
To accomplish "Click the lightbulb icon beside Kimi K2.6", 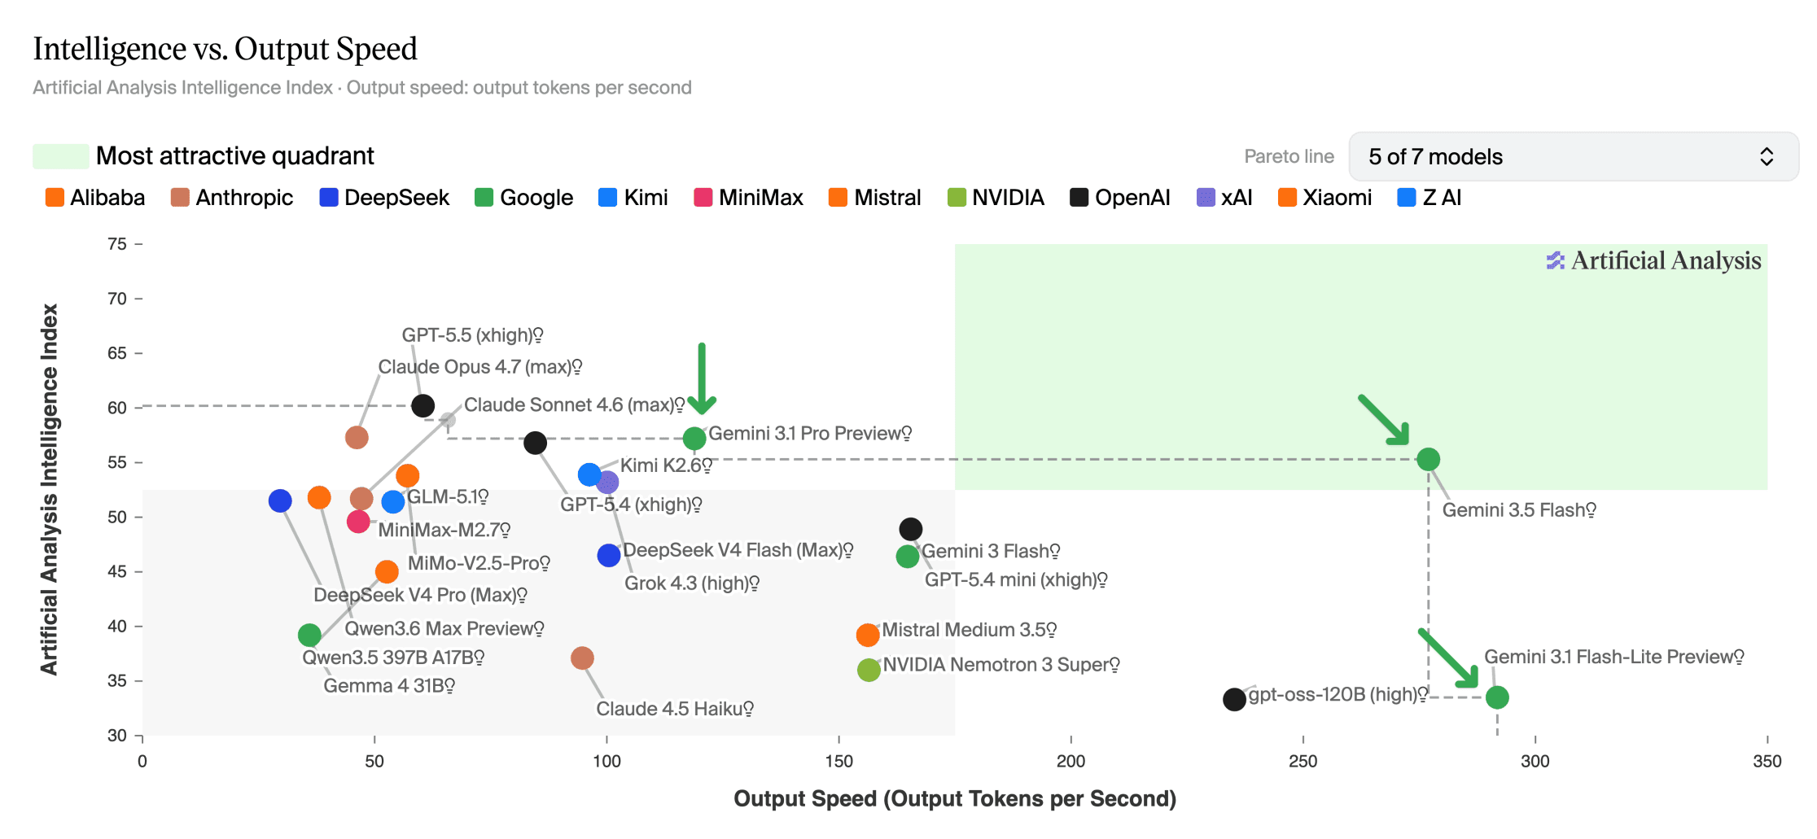I will pyautogui.click(x=707, y=465).
